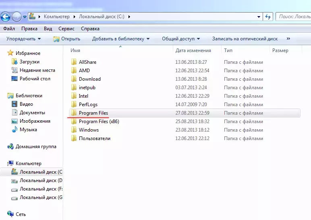
Task: Select the Program Files (x86) folder icon
Action: click(74, 121)
